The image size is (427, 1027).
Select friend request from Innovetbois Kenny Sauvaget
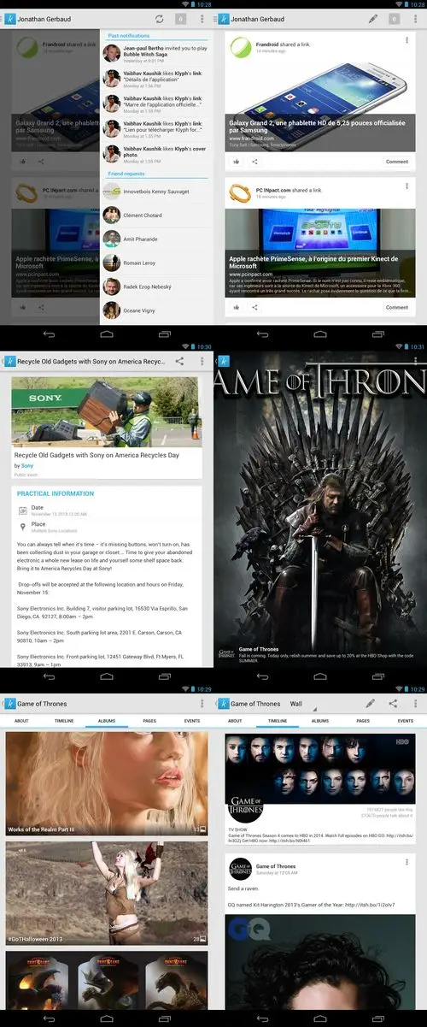pyautogui.click(x=154, y=192)
